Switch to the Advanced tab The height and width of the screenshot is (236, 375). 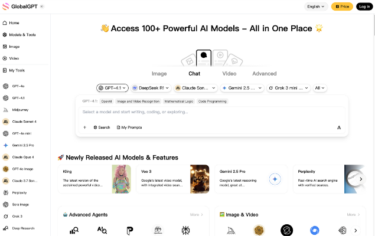[x=264, y=74]
